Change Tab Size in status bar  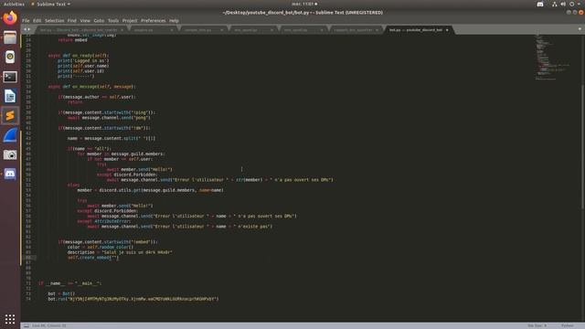point(537,325)
